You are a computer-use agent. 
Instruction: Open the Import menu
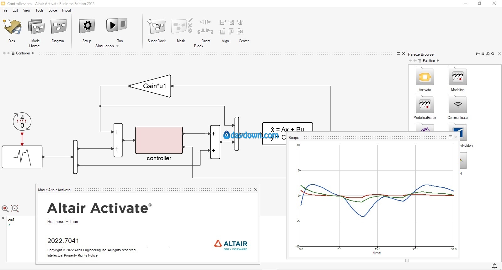tap(67, 10)
